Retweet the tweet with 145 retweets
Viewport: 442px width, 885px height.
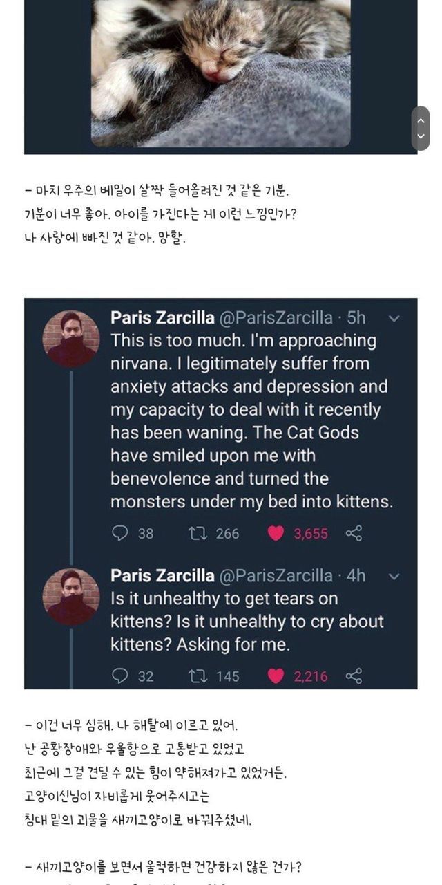(195, 676)
